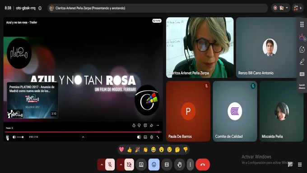
Task: Send the crying face reaction
Action: pyautogui.click(x=169, y=150)
